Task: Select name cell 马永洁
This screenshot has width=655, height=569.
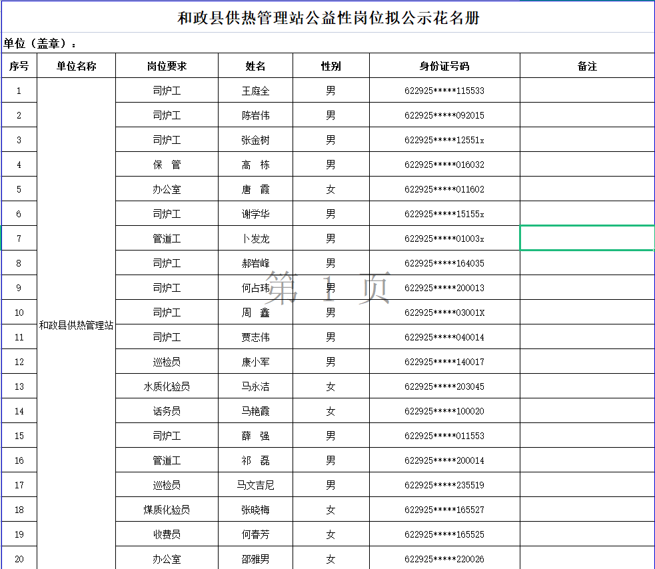Action: 255,386
